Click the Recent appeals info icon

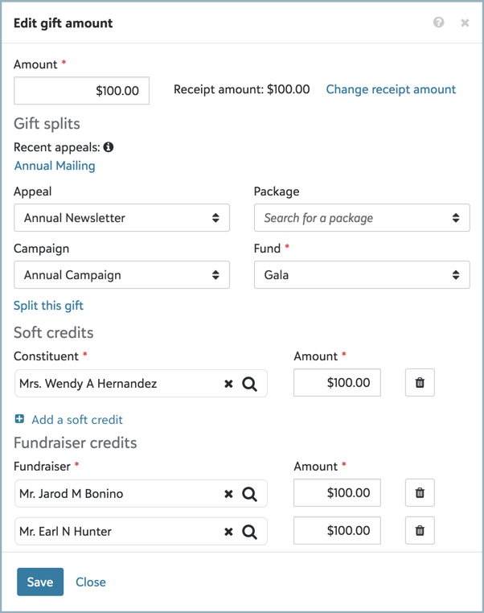[x=109, y=147]
